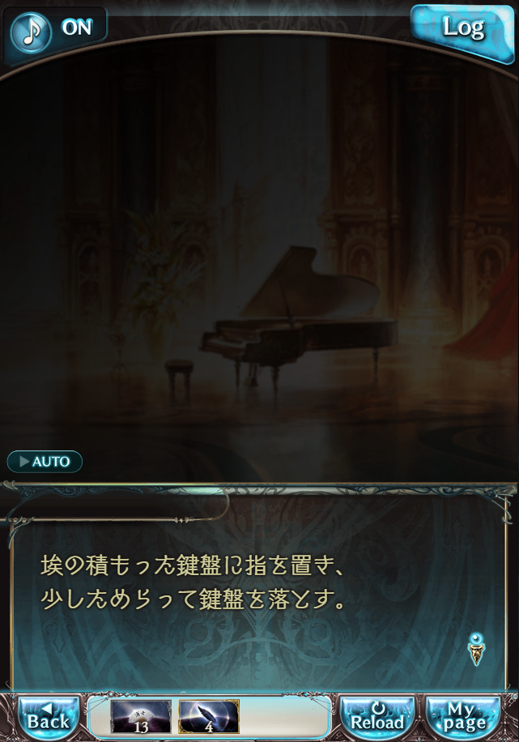Viewport: 519px width, 742px height.
Task: Click the left arrow on Back button
Action: [46, 707]
